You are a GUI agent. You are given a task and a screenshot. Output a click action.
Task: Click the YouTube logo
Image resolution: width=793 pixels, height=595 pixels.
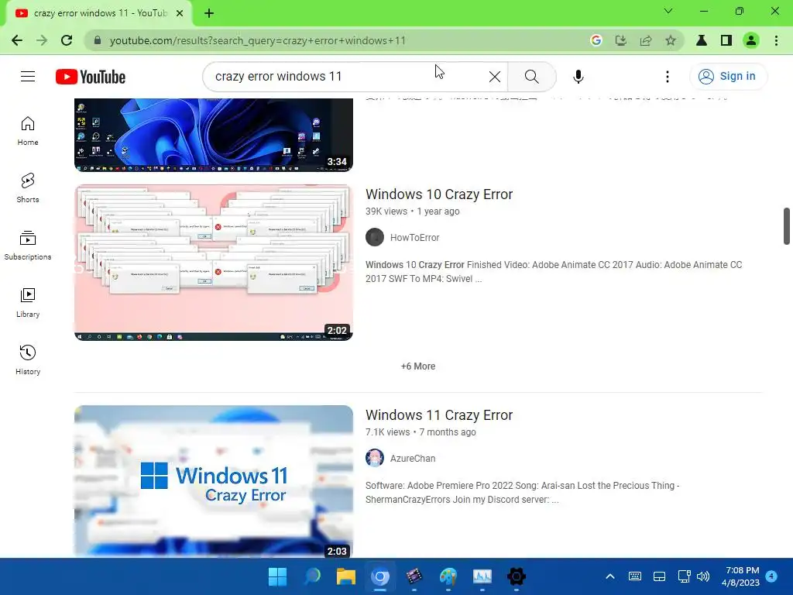click(91, 77)
